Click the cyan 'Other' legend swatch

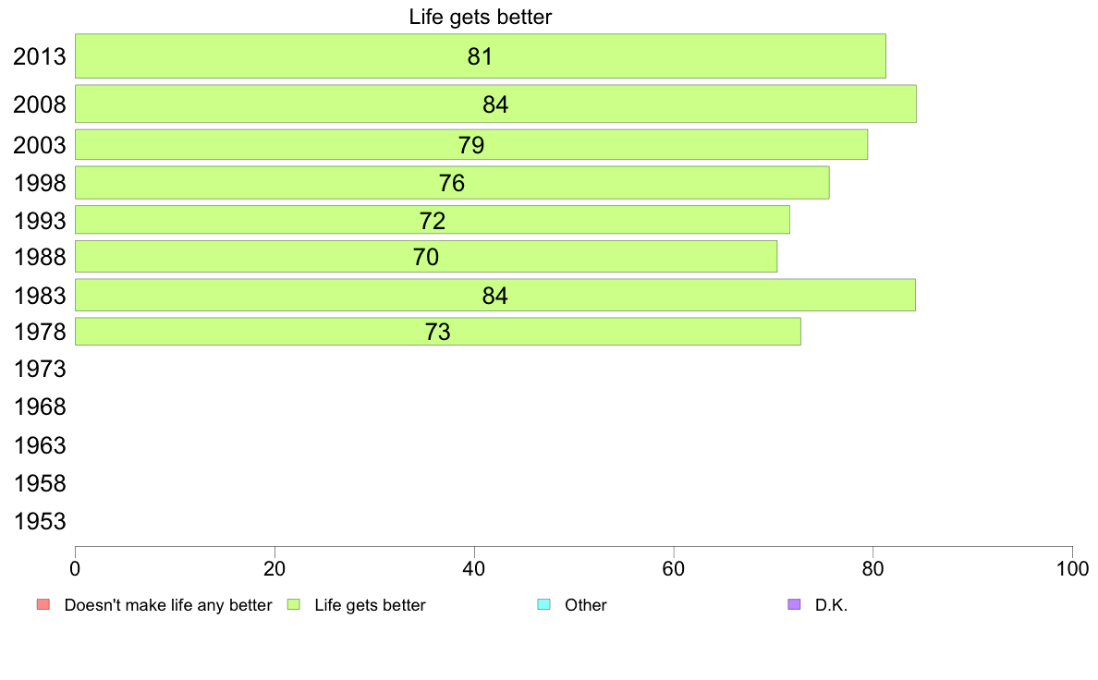[x=544, y=604]
